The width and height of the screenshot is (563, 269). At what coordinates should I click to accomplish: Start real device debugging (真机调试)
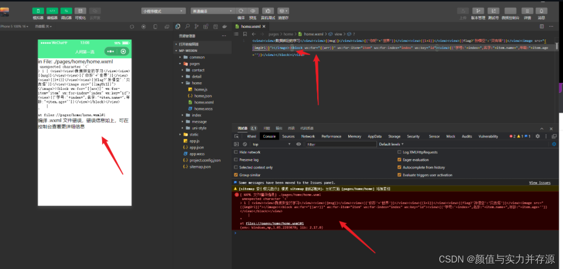(268, 11)
